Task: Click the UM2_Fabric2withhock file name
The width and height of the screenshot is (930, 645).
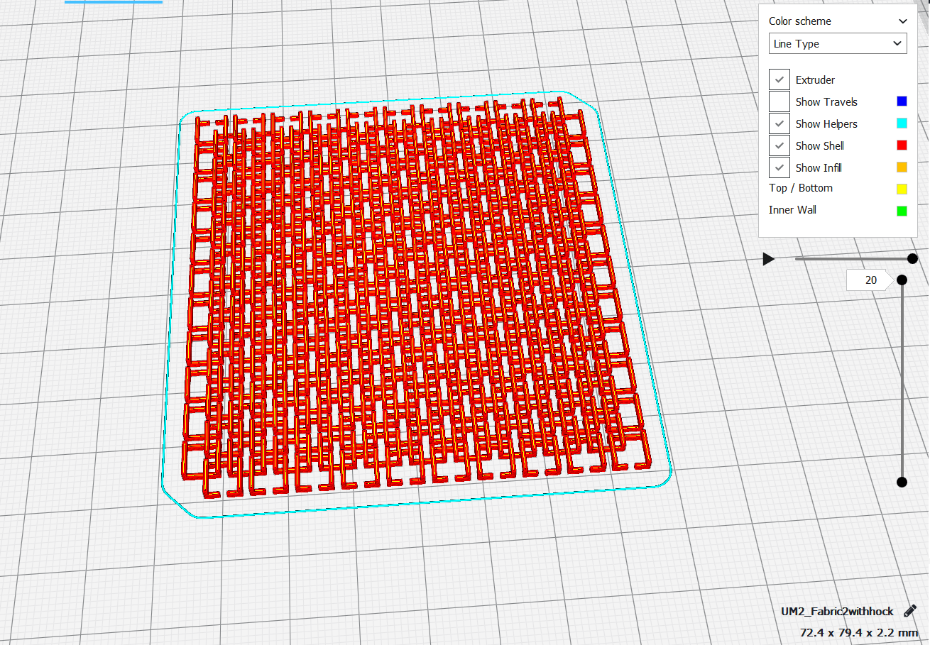Action: click(837, 612)
